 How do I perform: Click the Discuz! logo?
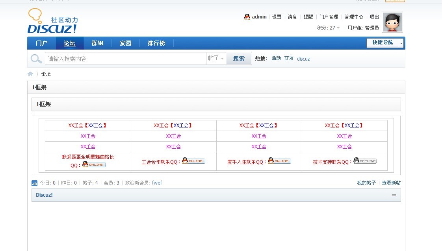pos(53,21)
